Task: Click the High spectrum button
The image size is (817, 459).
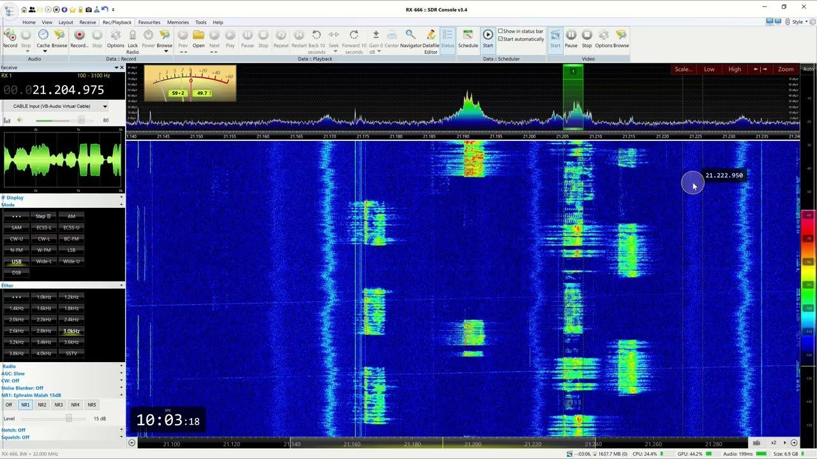Action: pyautogui.click(x=735, y=69)
